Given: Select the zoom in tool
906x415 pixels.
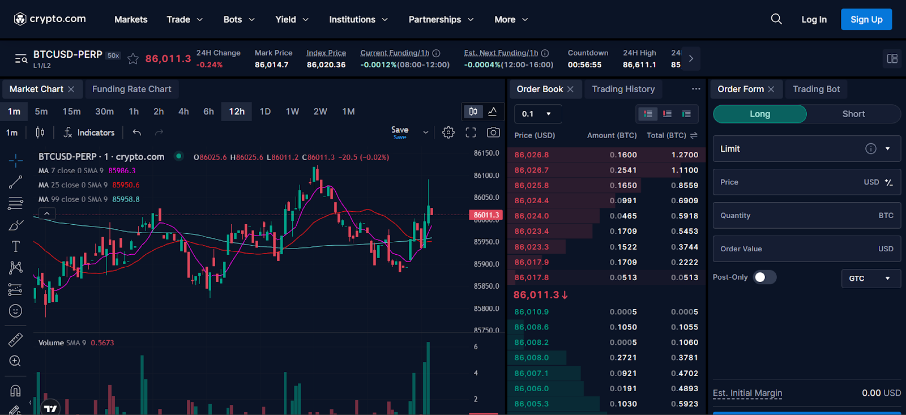Looking at the screenshot, I should tap(16, 361).
